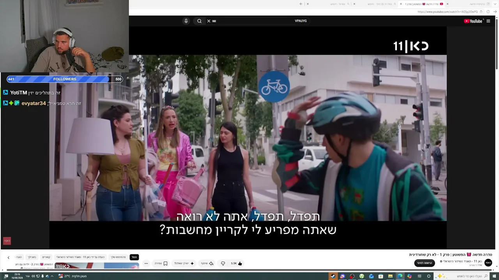
Task: Open the suggested video thumbnail for פרק 2
Action: 97,266
